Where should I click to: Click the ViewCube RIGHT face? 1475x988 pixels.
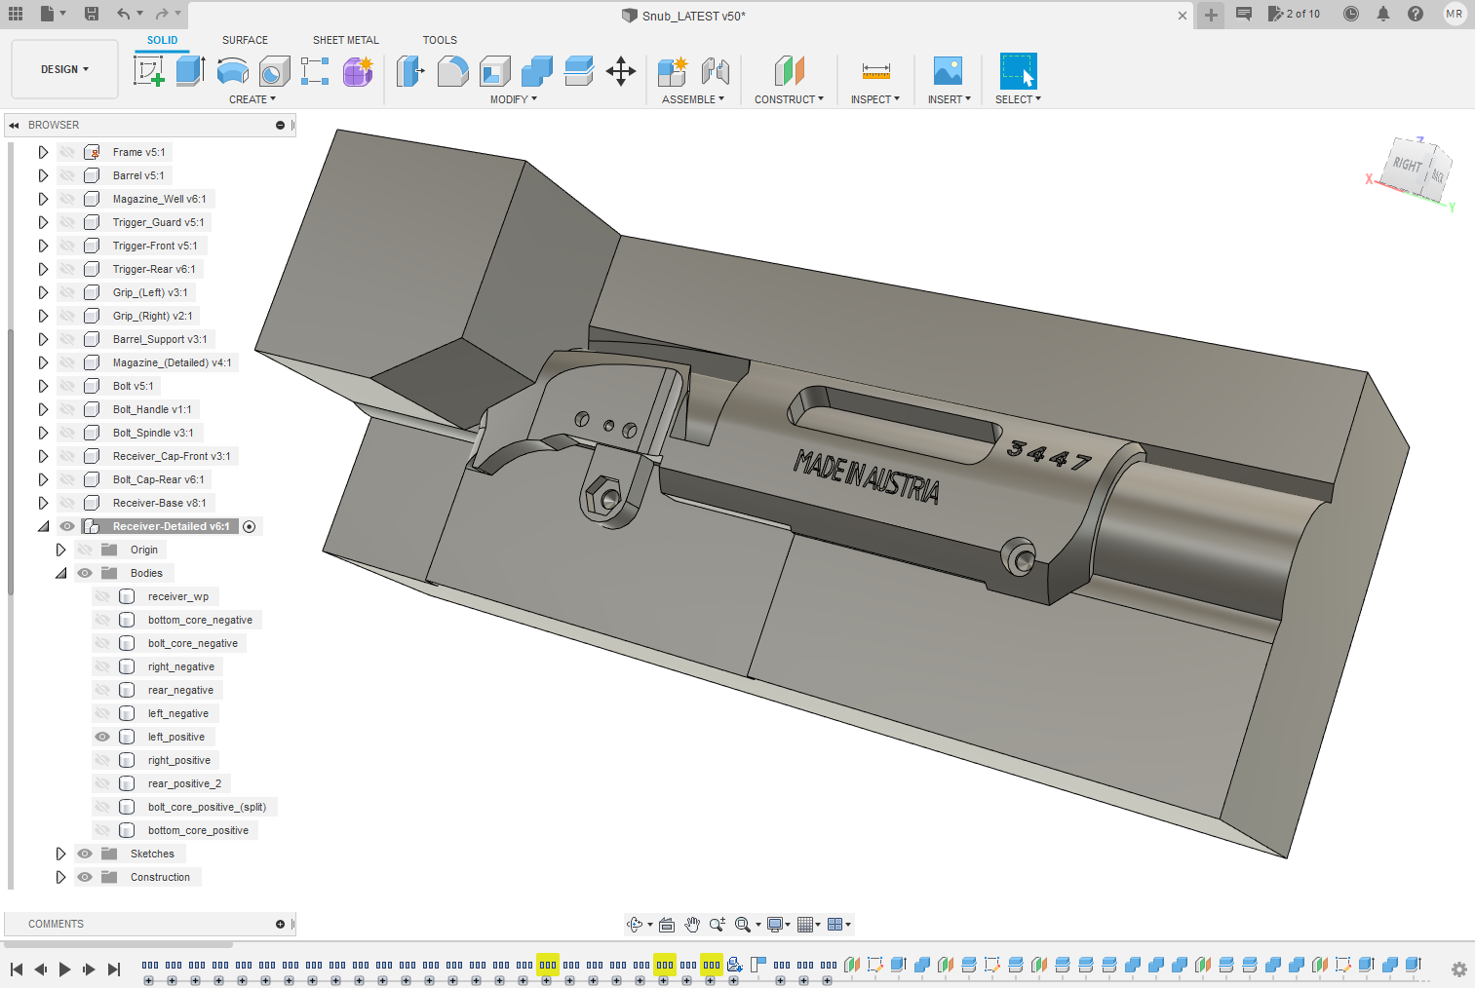pyautogui.click(x=1407, y=165)
